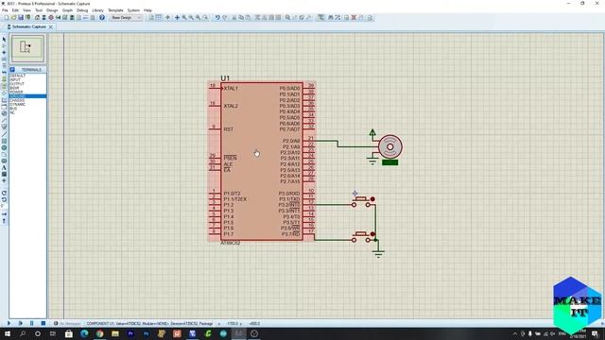Click the Play simulation button
Viewport: 605px width, 340px height.
click(x=9, y=323)
